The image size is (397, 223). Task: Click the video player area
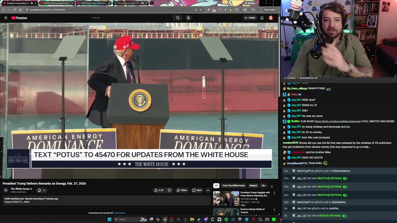(x=139, y=101)
